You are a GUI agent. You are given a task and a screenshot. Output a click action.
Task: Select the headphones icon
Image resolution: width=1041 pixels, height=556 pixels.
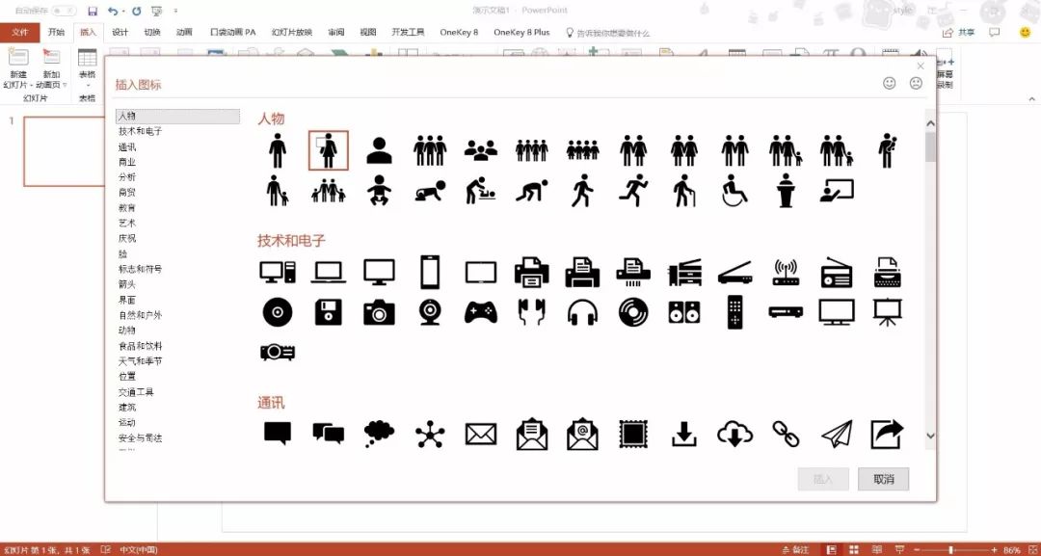pos(582,311)
